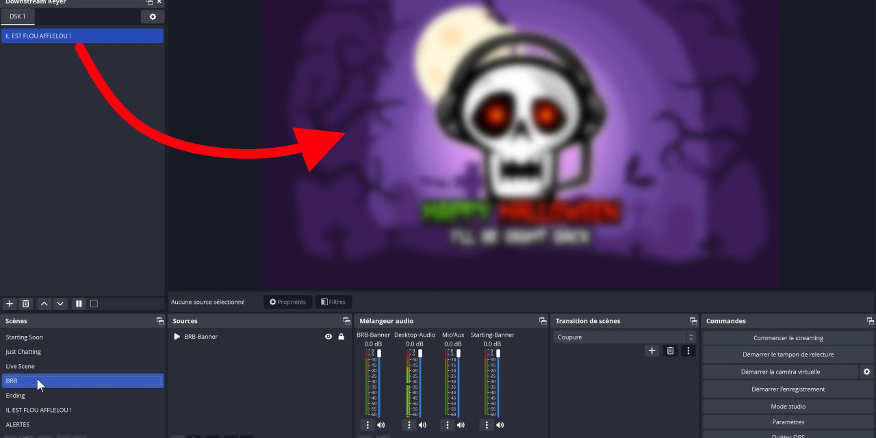Viewport: 876px width, 438px height.
Task: Add a new scene transition
Action: coord(652,350)
